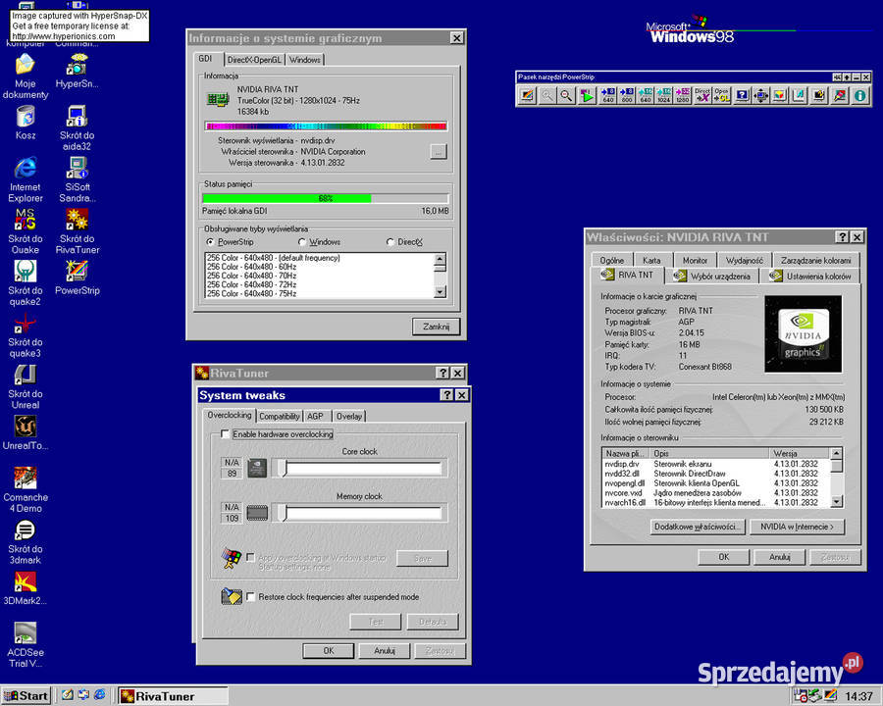This screenshot has width=883, height=706.
Task: Click down arrow of driver files list
Action: tap(836, 502)
